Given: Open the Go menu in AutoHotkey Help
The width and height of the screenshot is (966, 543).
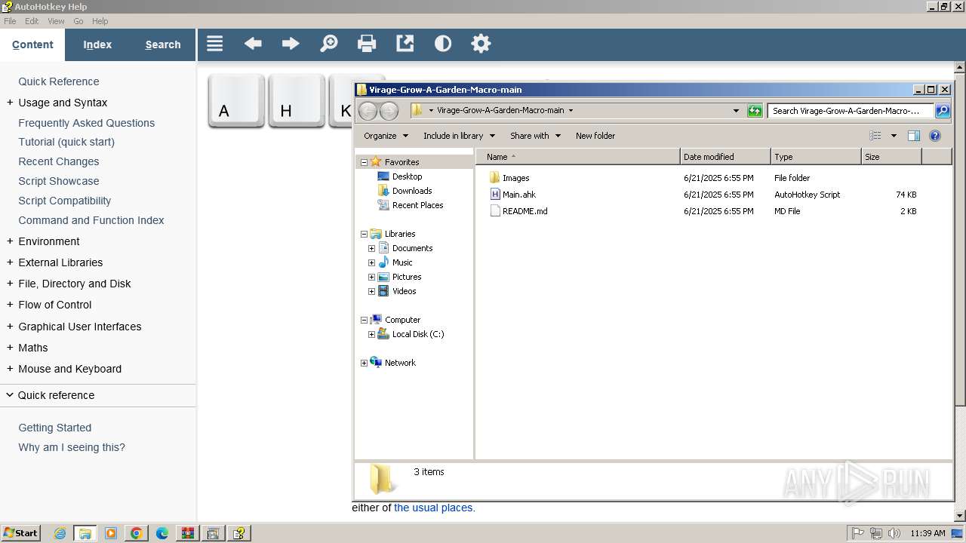Looking at the screenshot, I should pyautogui.click(x=78, y=21).
